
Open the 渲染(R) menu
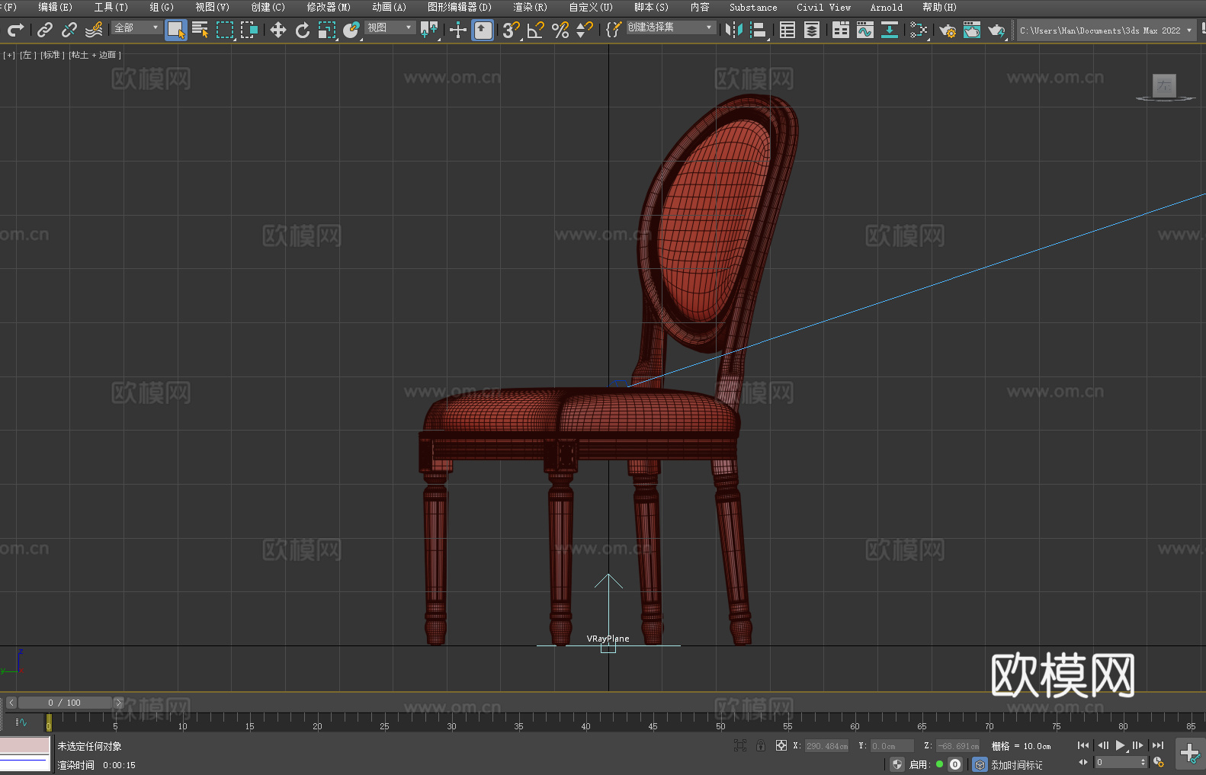tap(530, 7)
